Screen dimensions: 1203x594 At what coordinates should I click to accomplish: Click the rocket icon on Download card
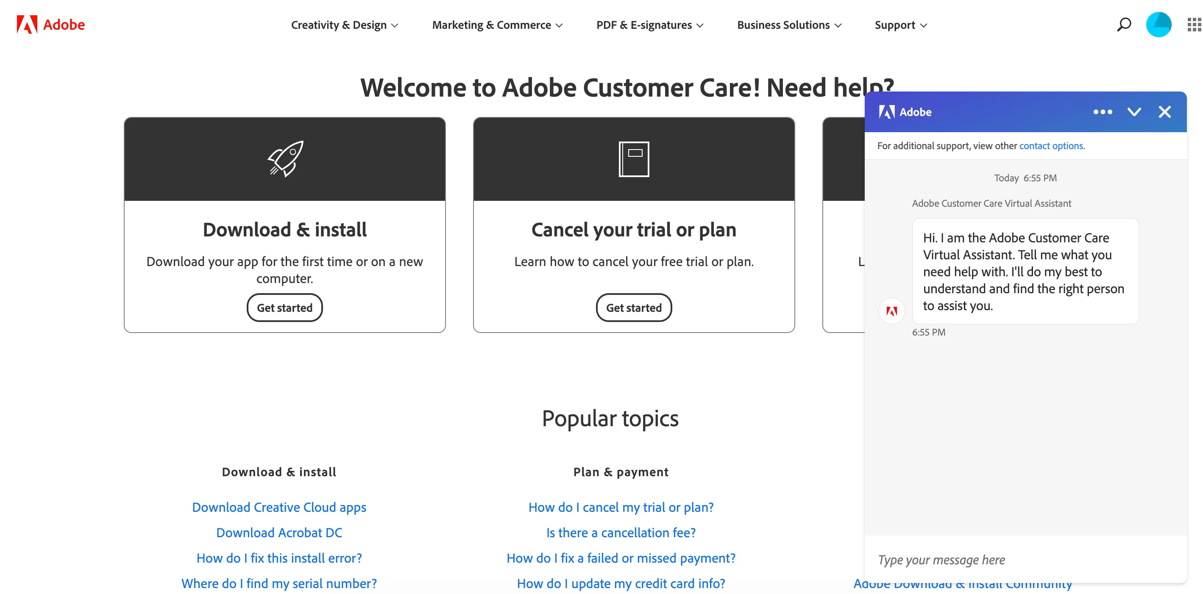pos(285,158)
